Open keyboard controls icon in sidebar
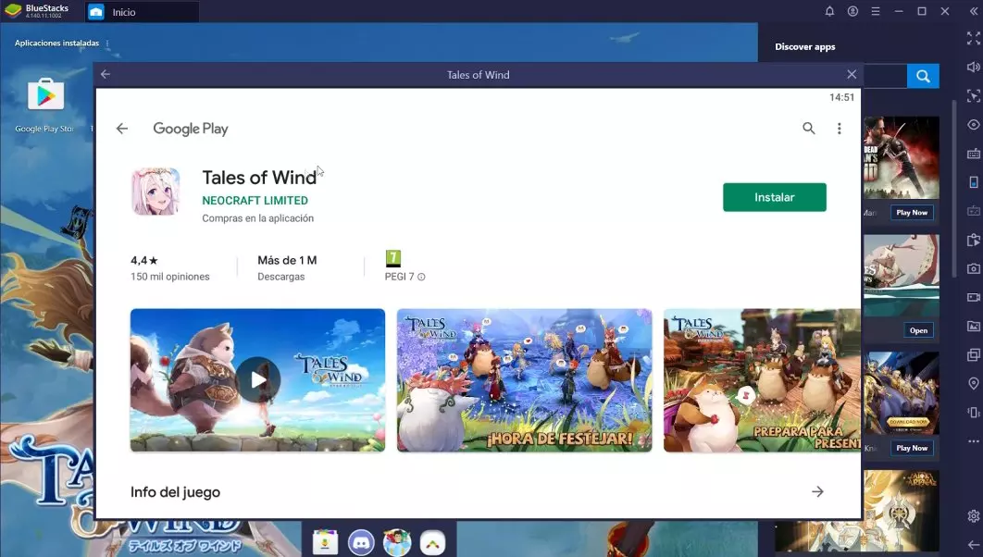Image resolution: width=983 pixels, height=557 pixels. pos(973,154)
